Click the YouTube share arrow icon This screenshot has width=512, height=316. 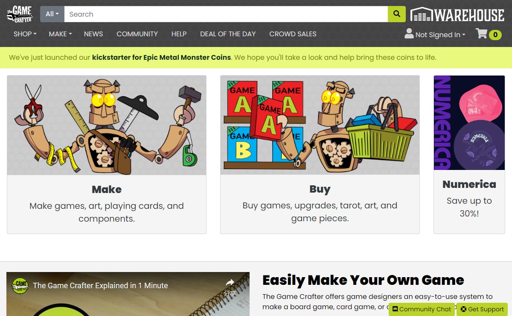coord(230,282)
